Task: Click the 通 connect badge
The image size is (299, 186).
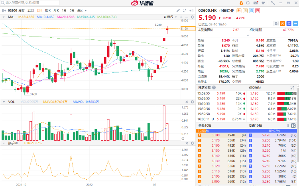Action: coord(251,11)
